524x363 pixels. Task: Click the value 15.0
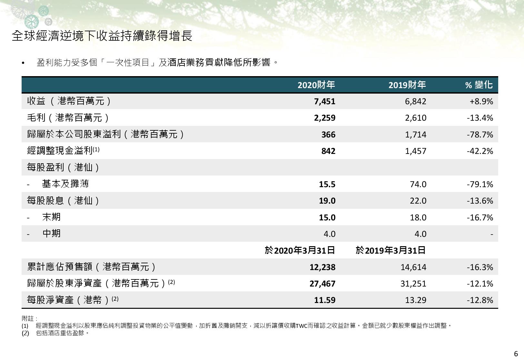(327, 217)
